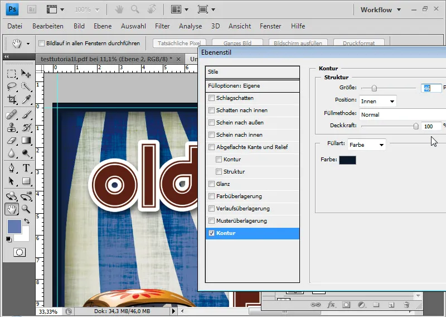Open the Bearbeiten menu

(x=48, y=26)
